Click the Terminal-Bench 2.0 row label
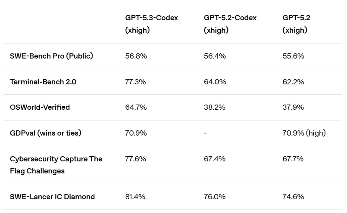 43,82
